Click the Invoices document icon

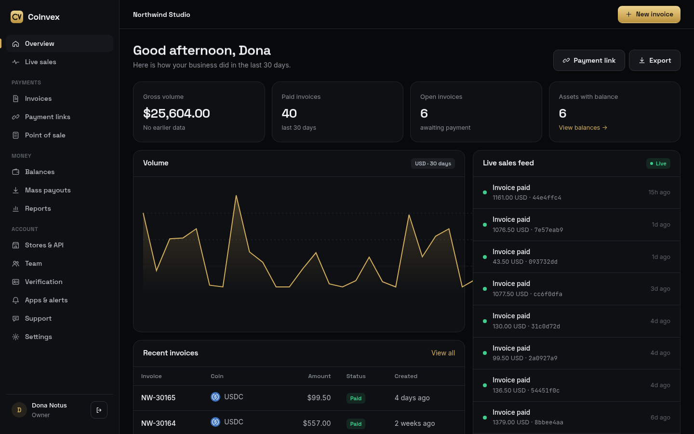click(x=16, y=99)
